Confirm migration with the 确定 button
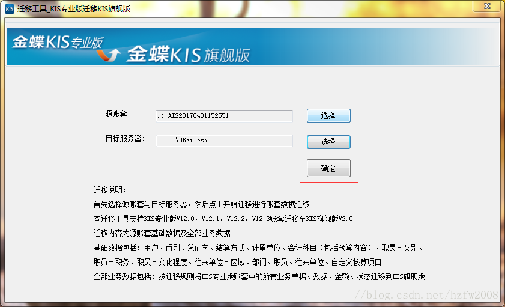The image size is (505, 307). pyautogui.click(x=328, y=168)
